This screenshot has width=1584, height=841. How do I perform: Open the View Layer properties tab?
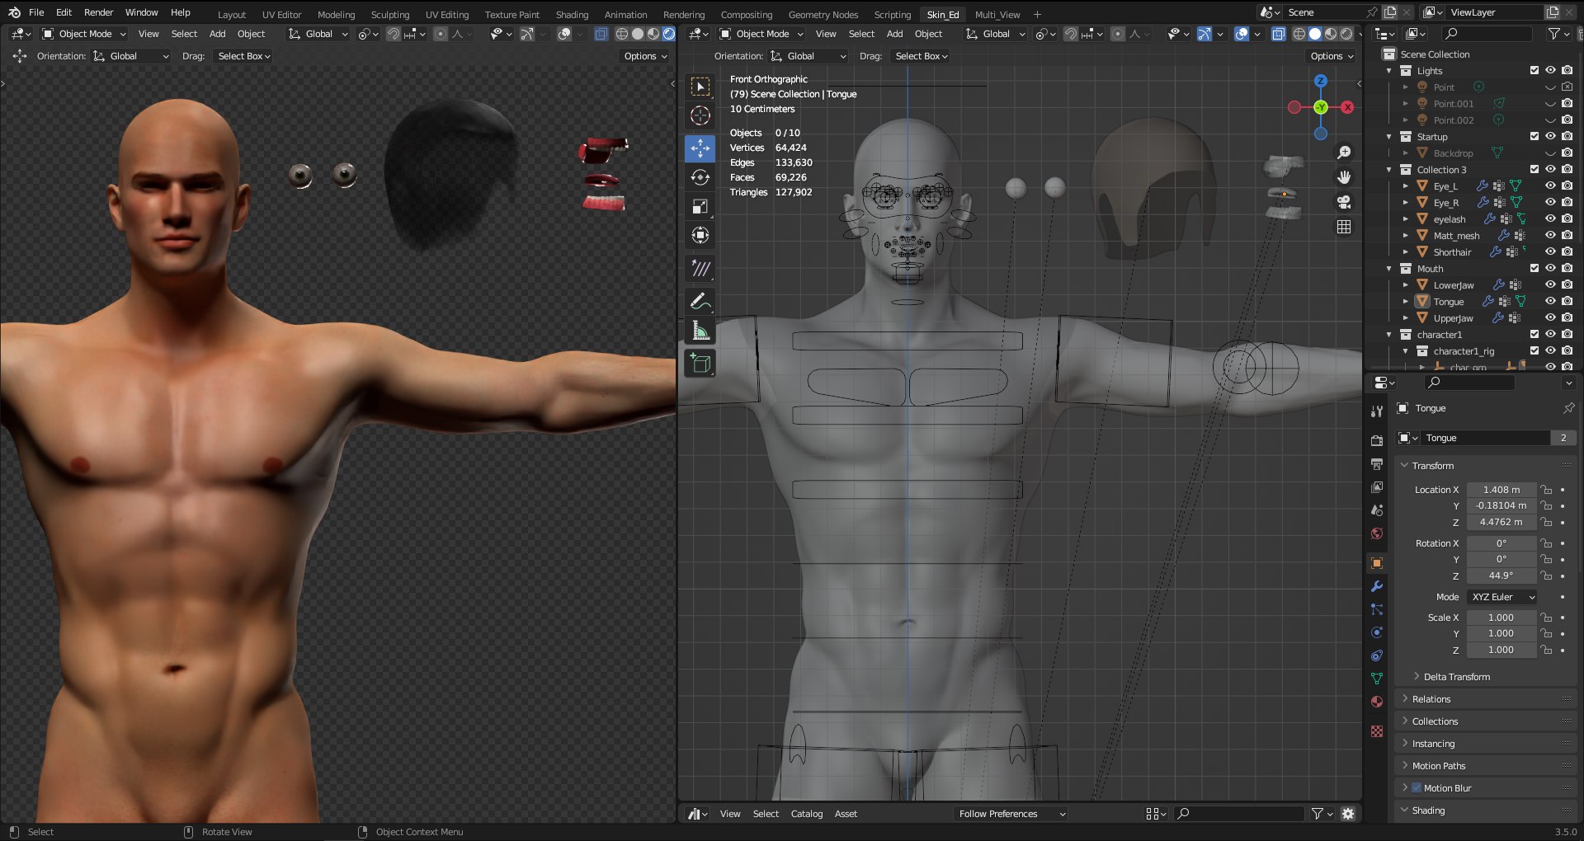(1376, 487)
